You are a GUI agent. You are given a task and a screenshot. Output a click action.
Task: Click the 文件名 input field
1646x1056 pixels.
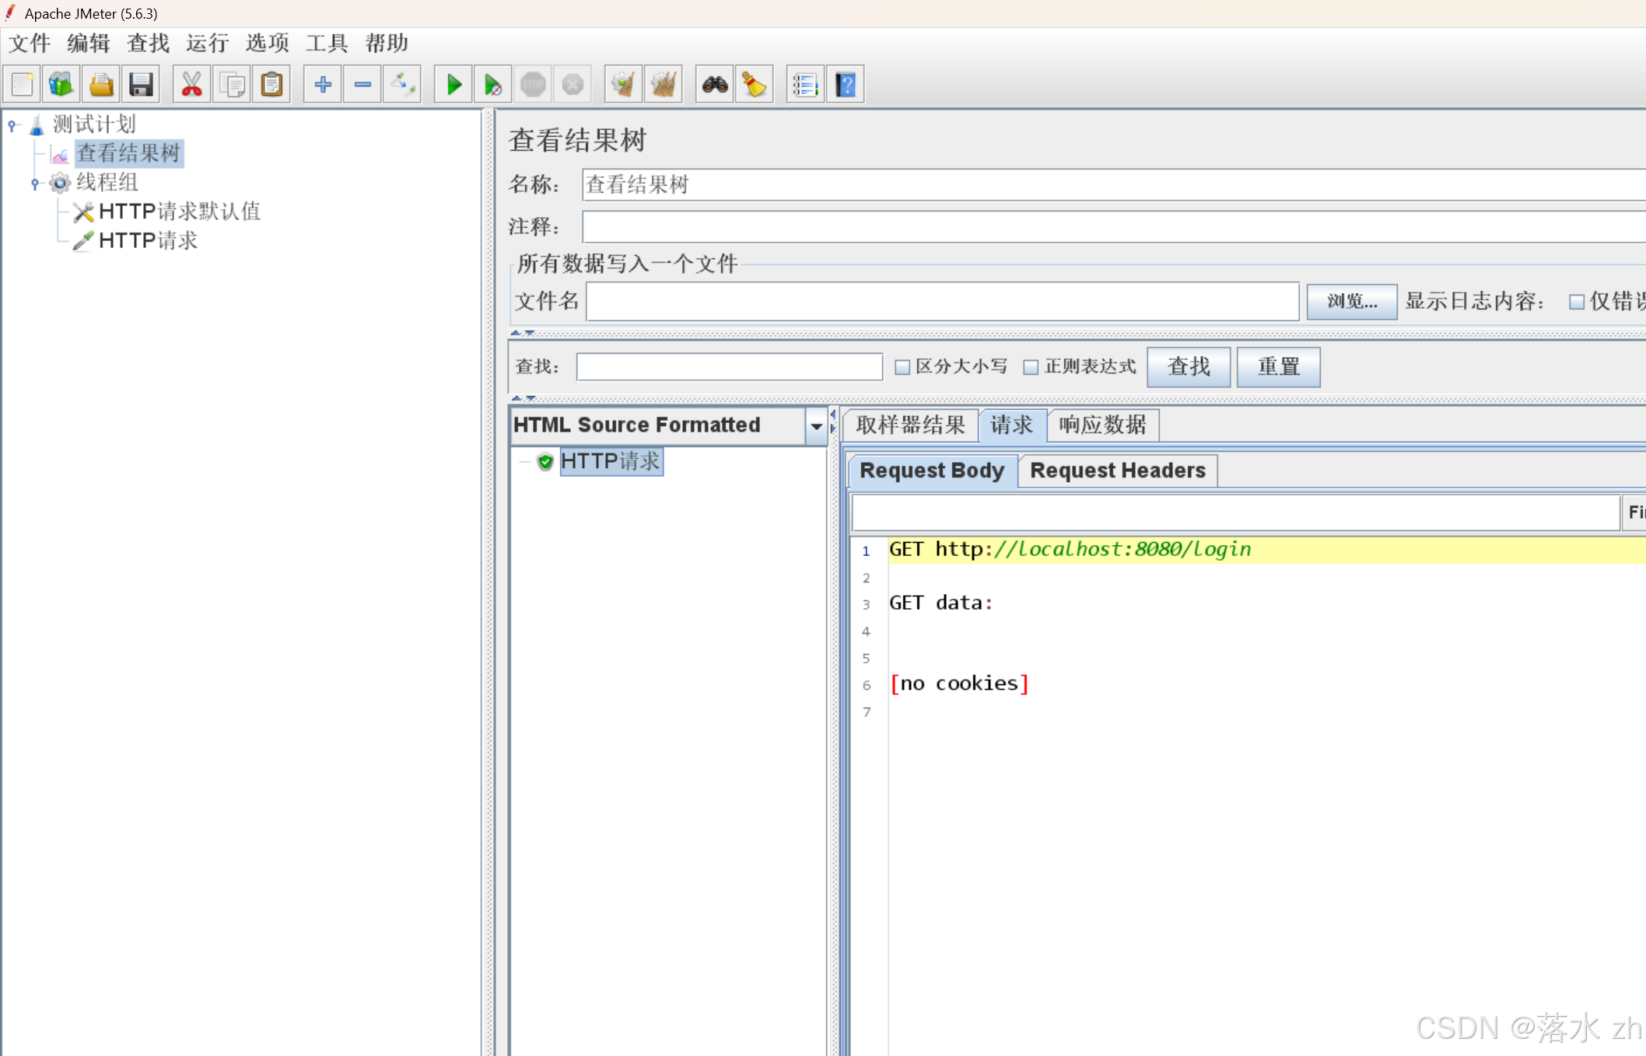click(x=942, y=302)
